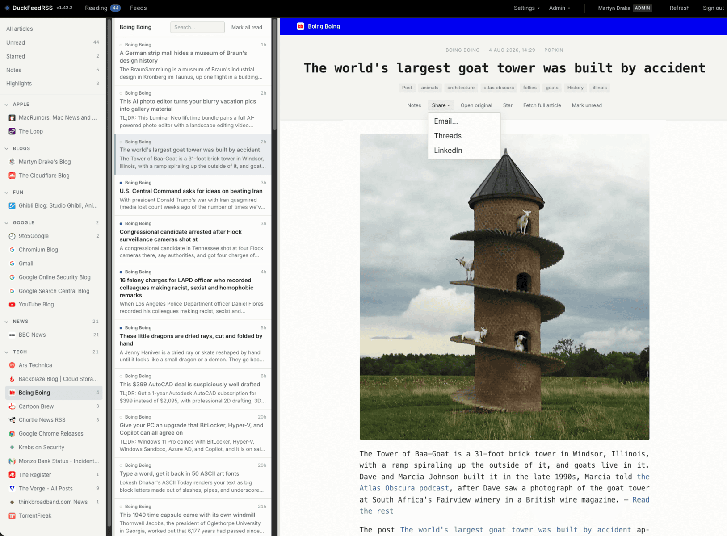
Task: Filter by the "goats" tag
Action: (x=552, y=88)
